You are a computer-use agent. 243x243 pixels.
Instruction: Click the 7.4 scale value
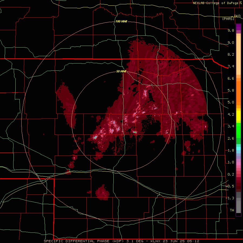point(231,66)
